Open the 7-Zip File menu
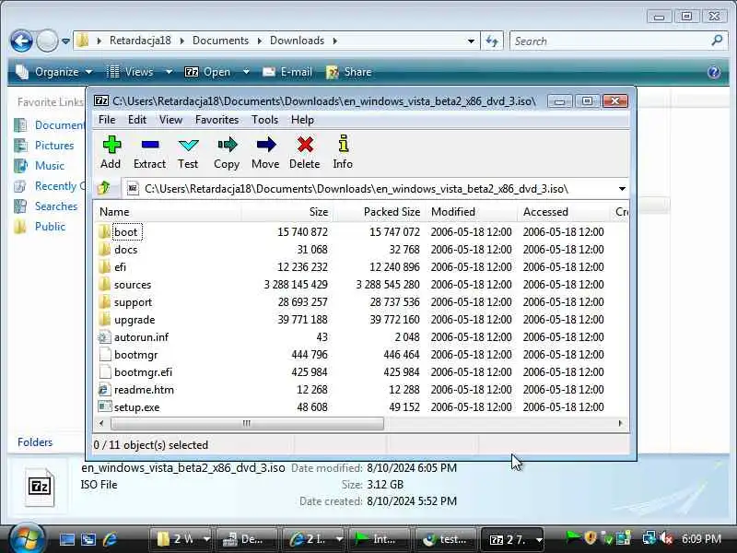Image resolution: width=737 pixels, height=553 pixels. point(107,120)
